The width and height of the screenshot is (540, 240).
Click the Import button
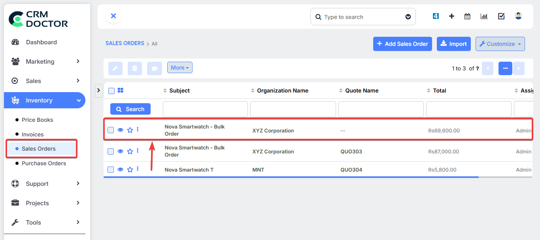coord(453,44)
